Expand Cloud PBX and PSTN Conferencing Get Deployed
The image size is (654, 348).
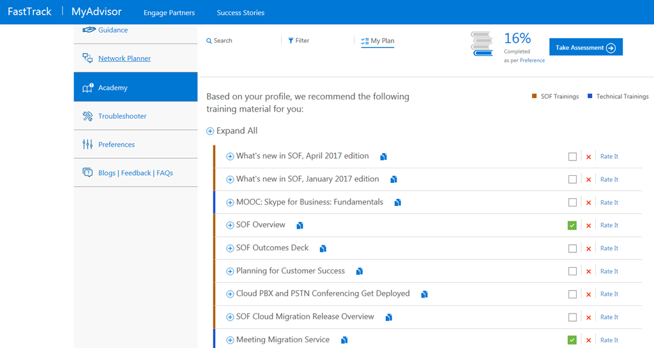[230, 294]
